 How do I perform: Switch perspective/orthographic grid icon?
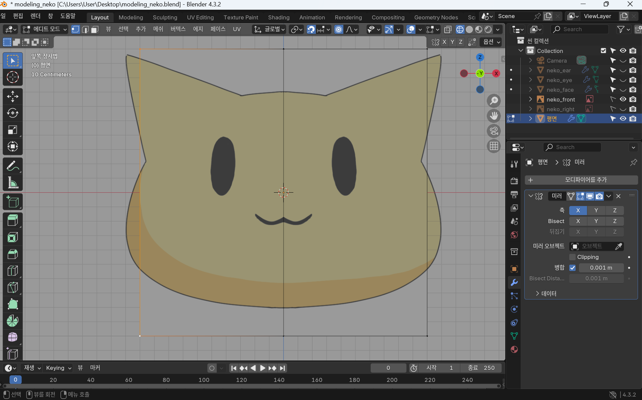click(494, 146)
